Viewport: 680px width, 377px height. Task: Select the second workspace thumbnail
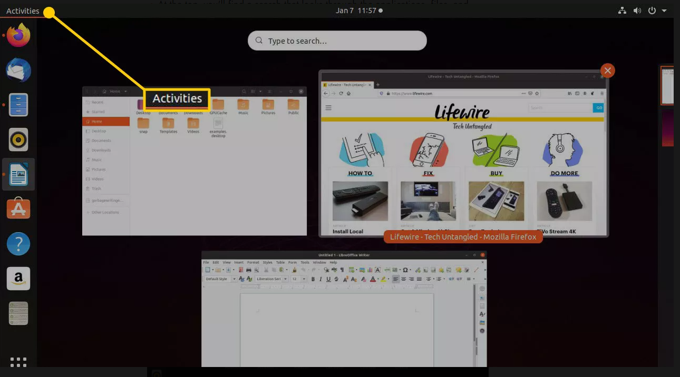coord(667,128)
